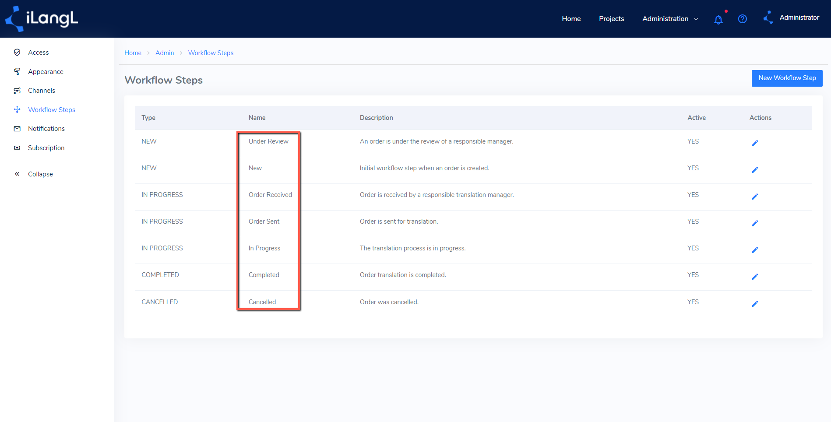Click the Completed name cell
This screenshot has height=422, width=831.
click(x=264, y=275)
